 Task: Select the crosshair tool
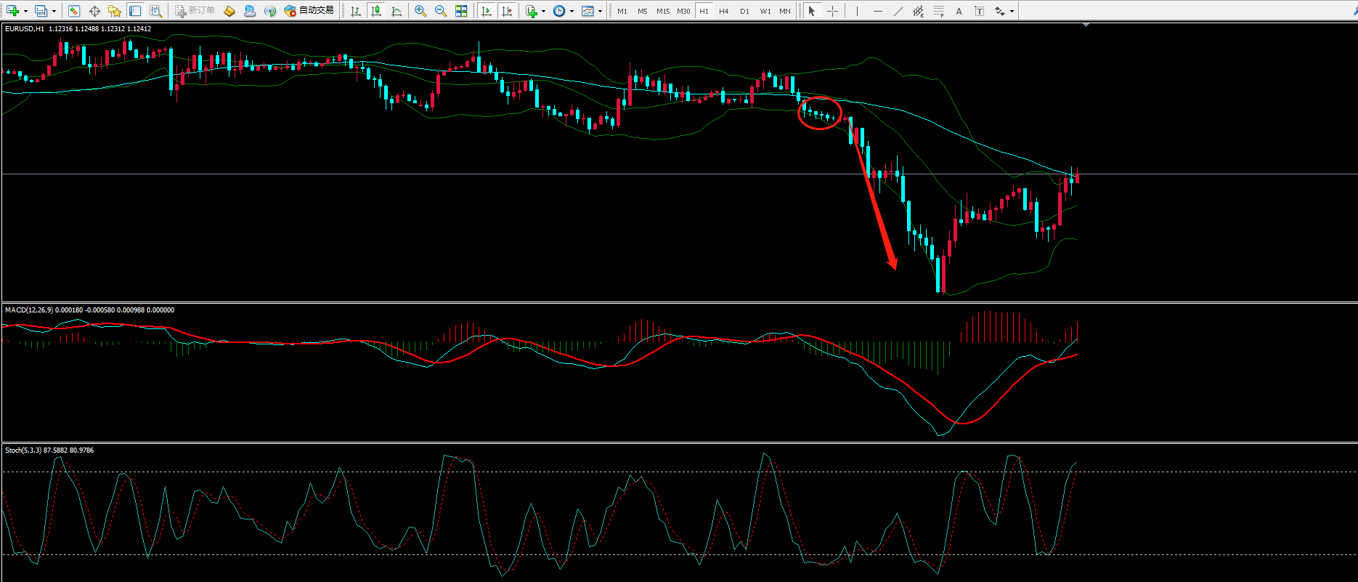832,11
